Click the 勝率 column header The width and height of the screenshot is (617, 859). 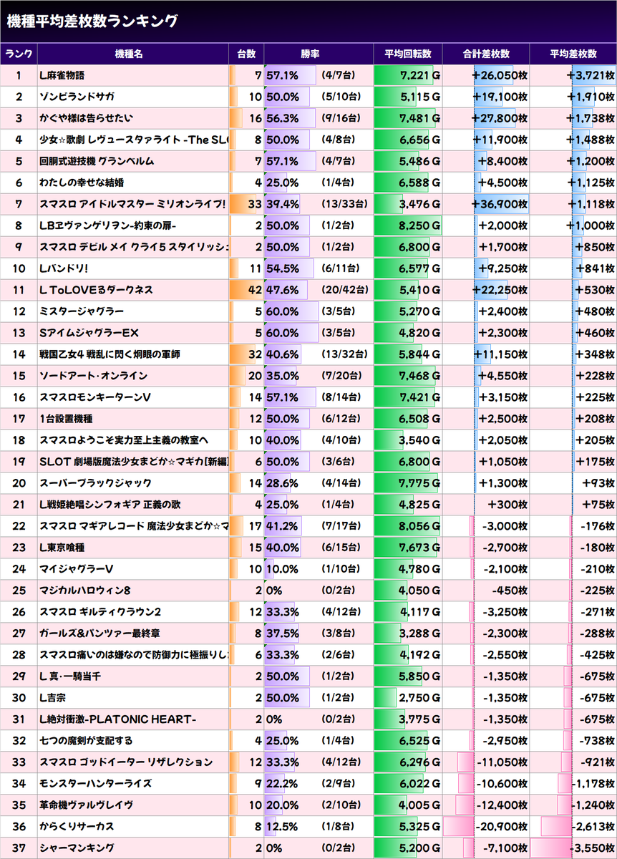311,54
